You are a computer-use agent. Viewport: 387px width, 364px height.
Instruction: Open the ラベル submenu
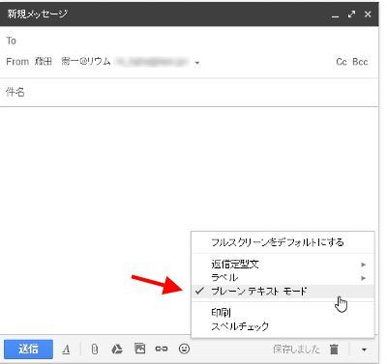(283, 278)
